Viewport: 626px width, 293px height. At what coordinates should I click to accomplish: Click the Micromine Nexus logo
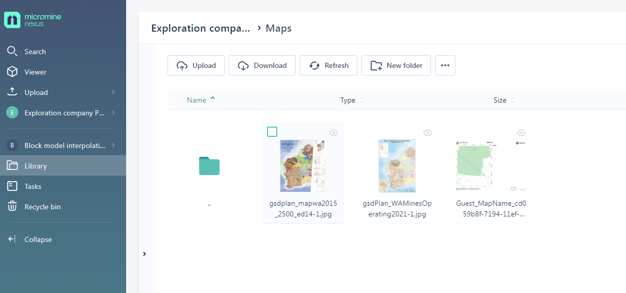pyautogui.click(x=33, y=20)
